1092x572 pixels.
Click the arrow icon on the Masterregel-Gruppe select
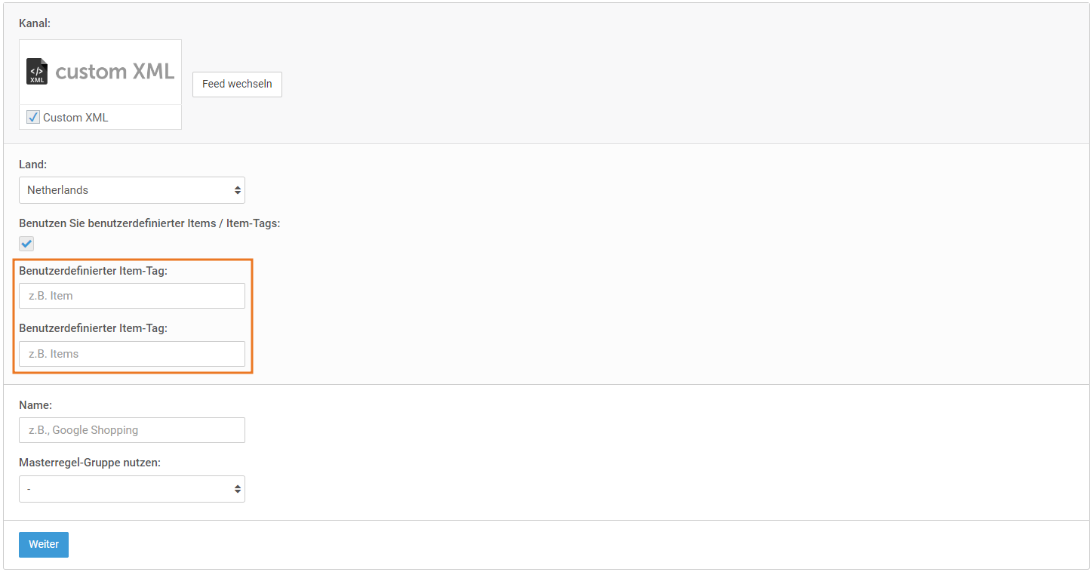click(x=238, y=489)
